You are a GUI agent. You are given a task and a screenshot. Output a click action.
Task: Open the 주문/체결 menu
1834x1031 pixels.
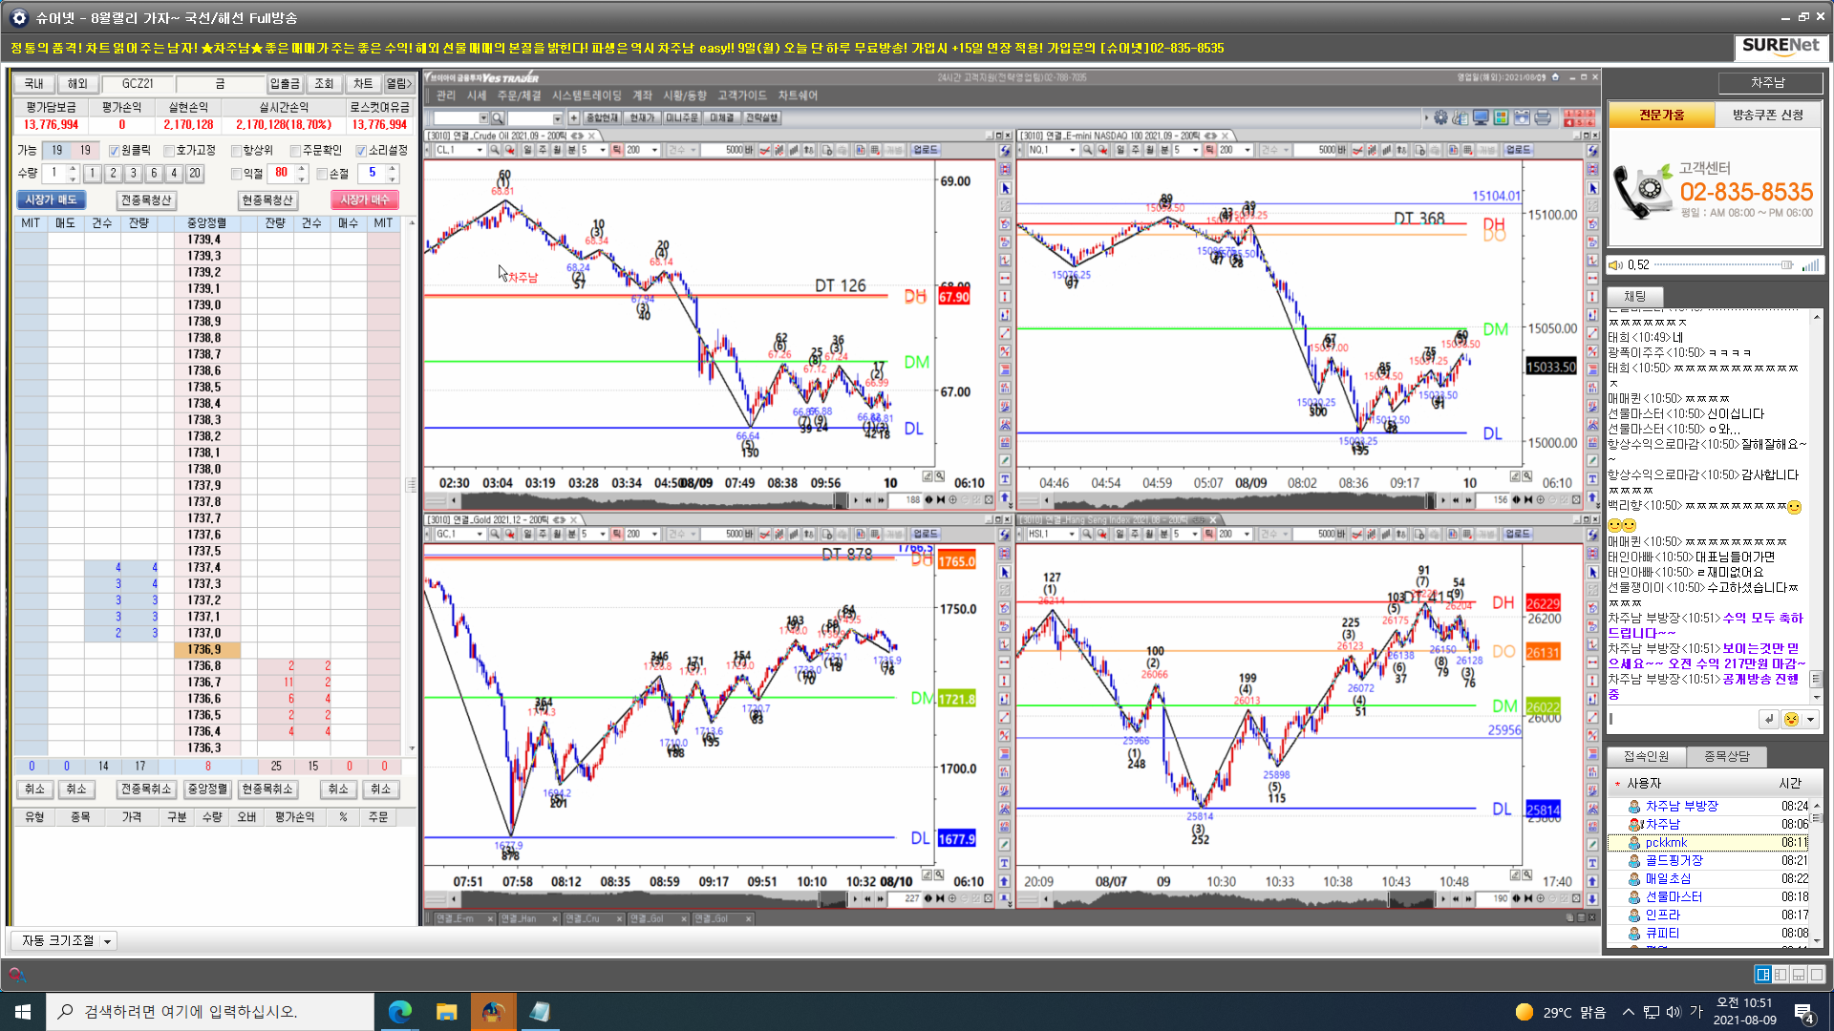click(519, 95)
